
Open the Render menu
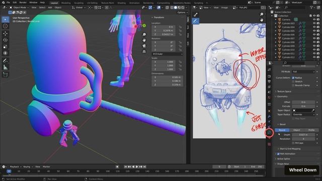tap(23, 3)
